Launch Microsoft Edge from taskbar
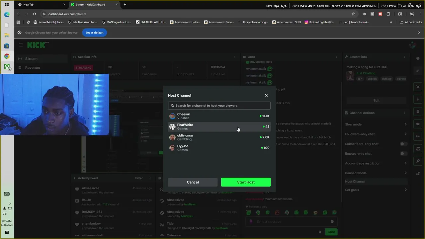The width and height of the screenshot is (425, 239). (7, 15)
